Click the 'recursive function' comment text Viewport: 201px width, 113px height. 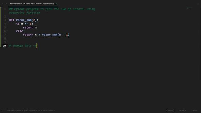[24, 13]
